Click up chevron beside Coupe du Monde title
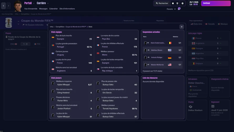 click(18, 22)
